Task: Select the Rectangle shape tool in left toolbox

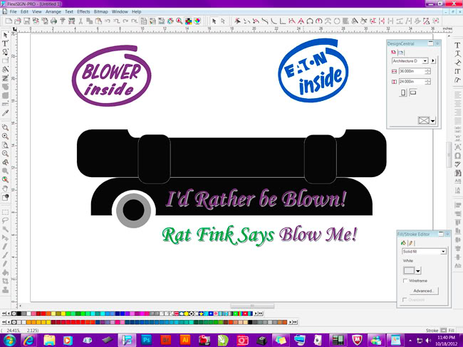Action: pos(5,61)
